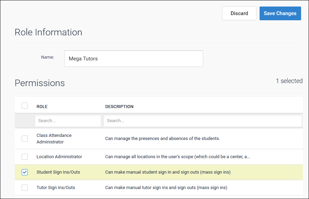
Task: Click the Description column search box
Action: (203, 121)
